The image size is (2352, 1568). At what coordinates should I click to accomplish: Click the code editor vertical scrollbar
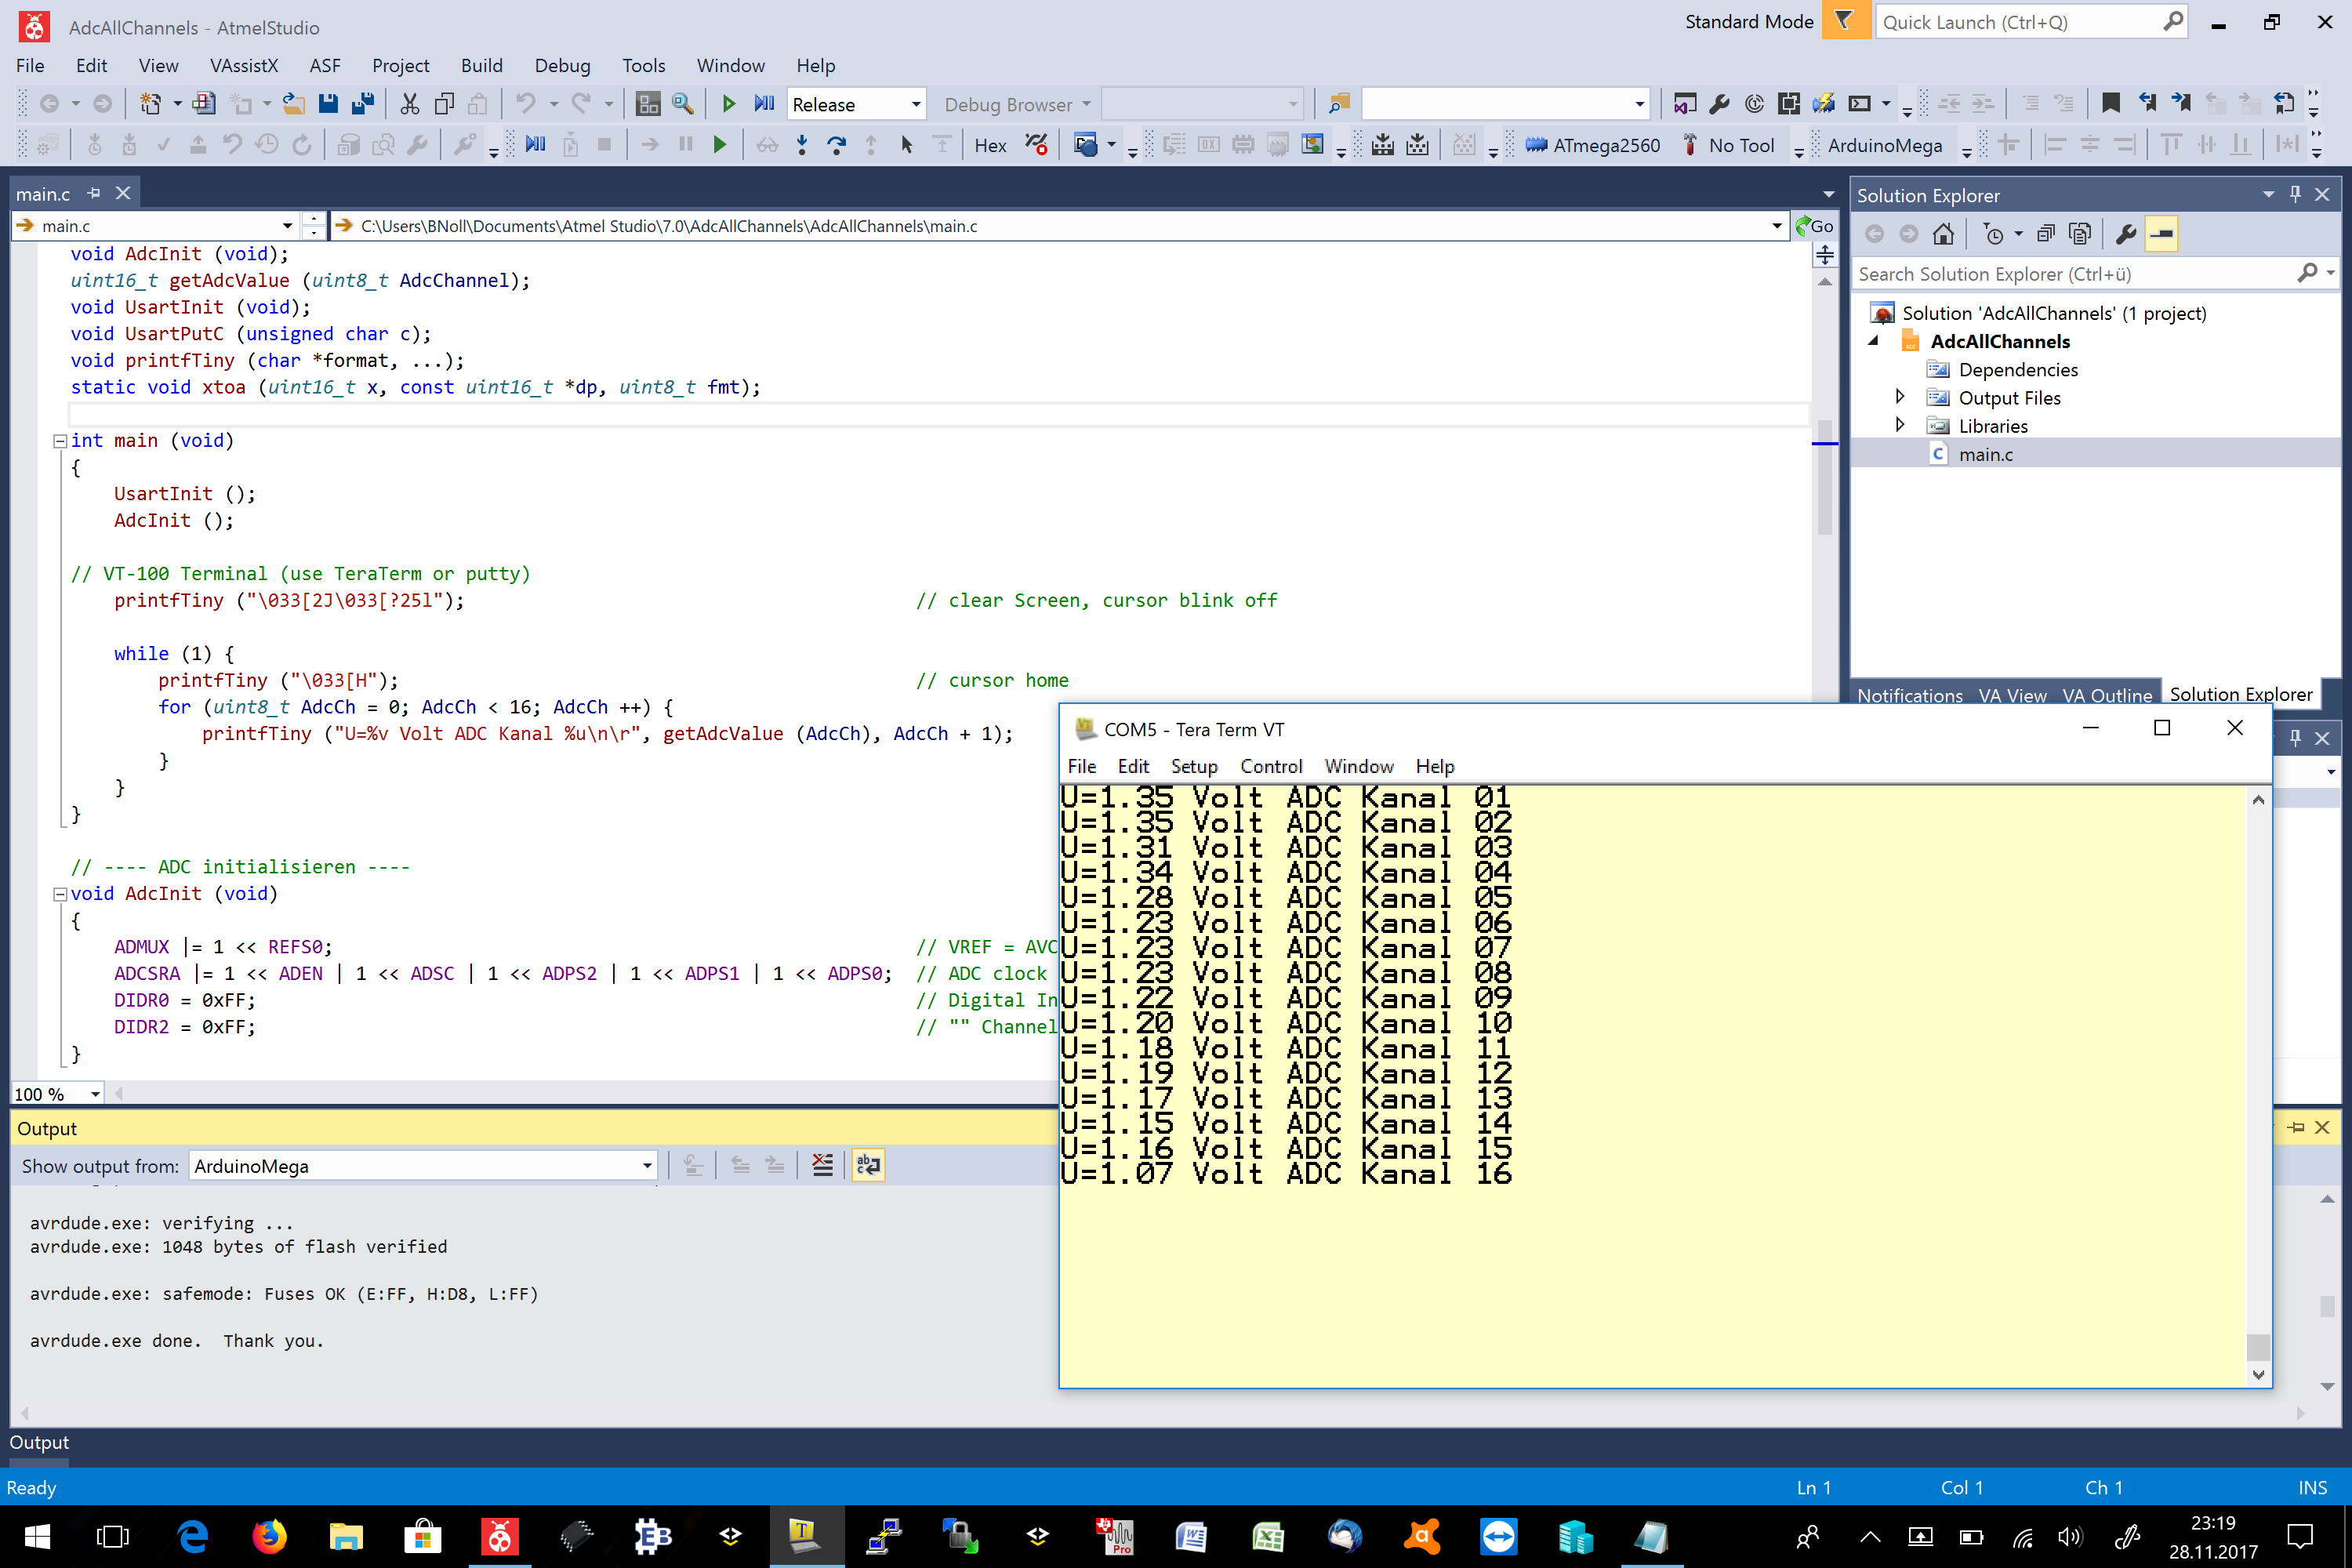(x=1824, y=477)
